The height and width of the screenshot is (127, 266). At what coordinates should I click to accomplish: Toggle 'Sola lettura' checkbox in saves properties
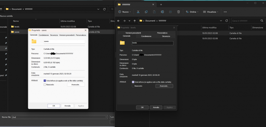pos(45,81)
